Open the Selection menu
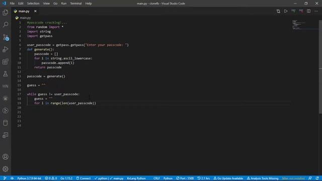The image size is (322, 181). pos(33,4)
